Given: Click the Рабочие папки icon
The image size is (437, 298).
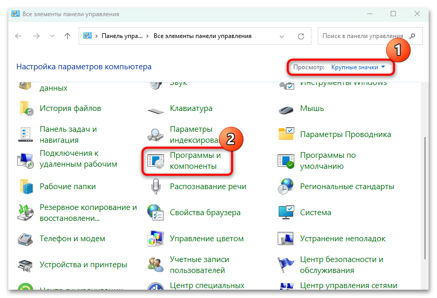Looking at the screenshot, I should (x=26, y=187).
